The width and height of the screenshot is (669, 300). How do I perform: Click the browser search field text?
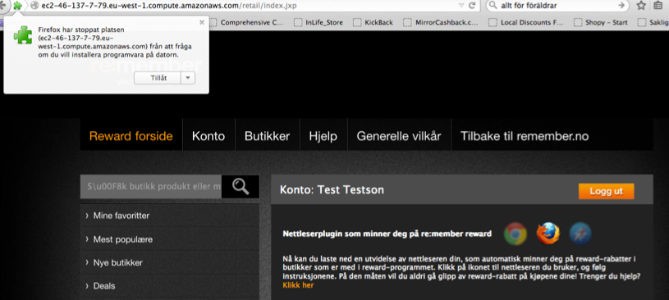coord(529,6)
